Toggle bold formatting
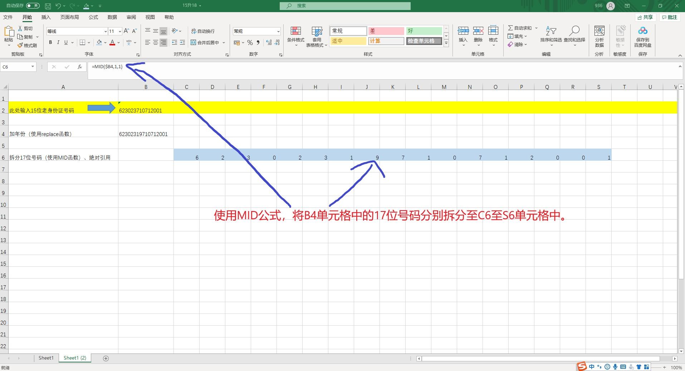The image size is (685, 371). tap(50, 42)
